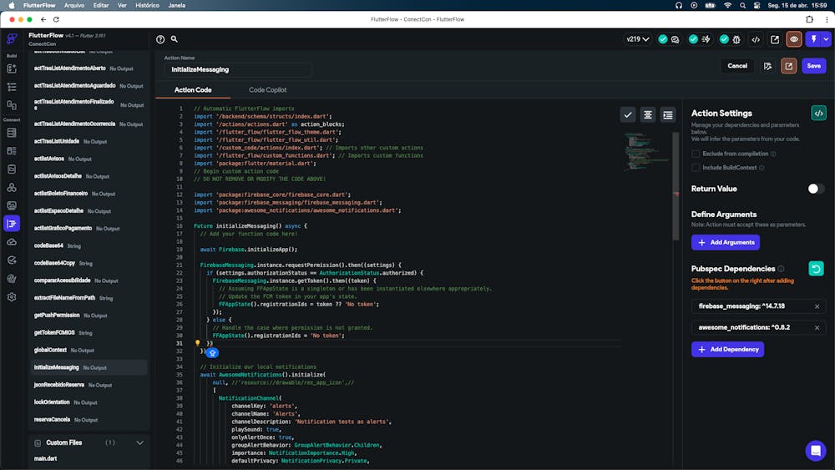Check the Exclude from compilation checkbox
This screenshot has height=470, width=835.
tap(696, 154)
